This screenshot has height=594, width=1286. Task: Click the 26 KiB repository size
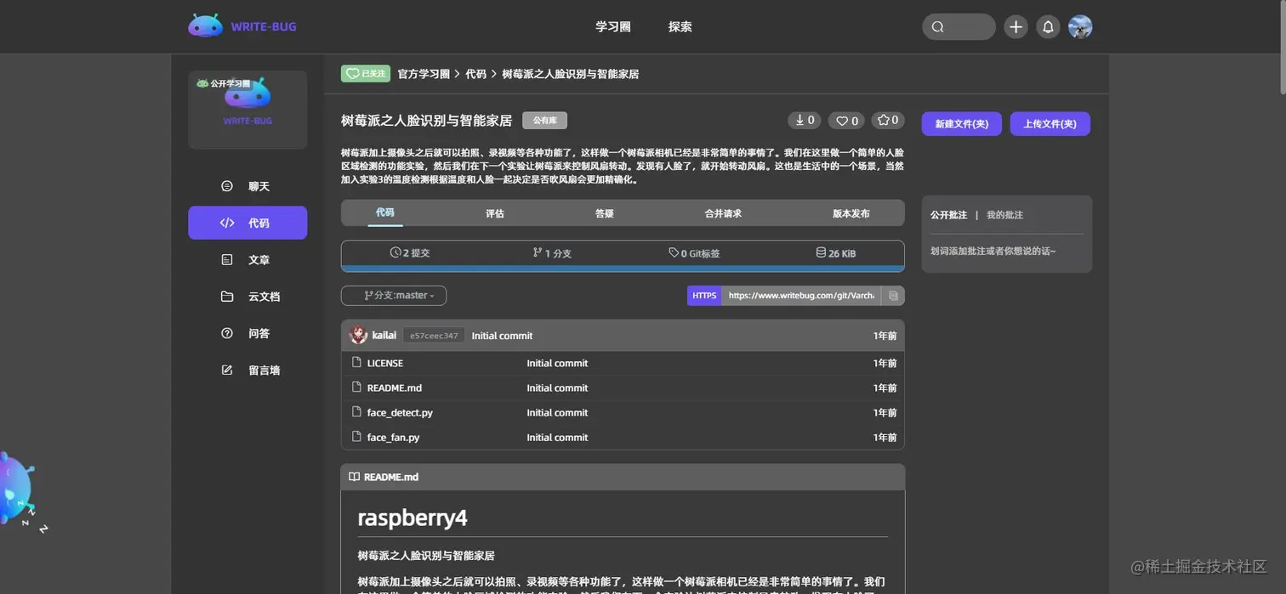pyautogui.click(x=835, y=253)
